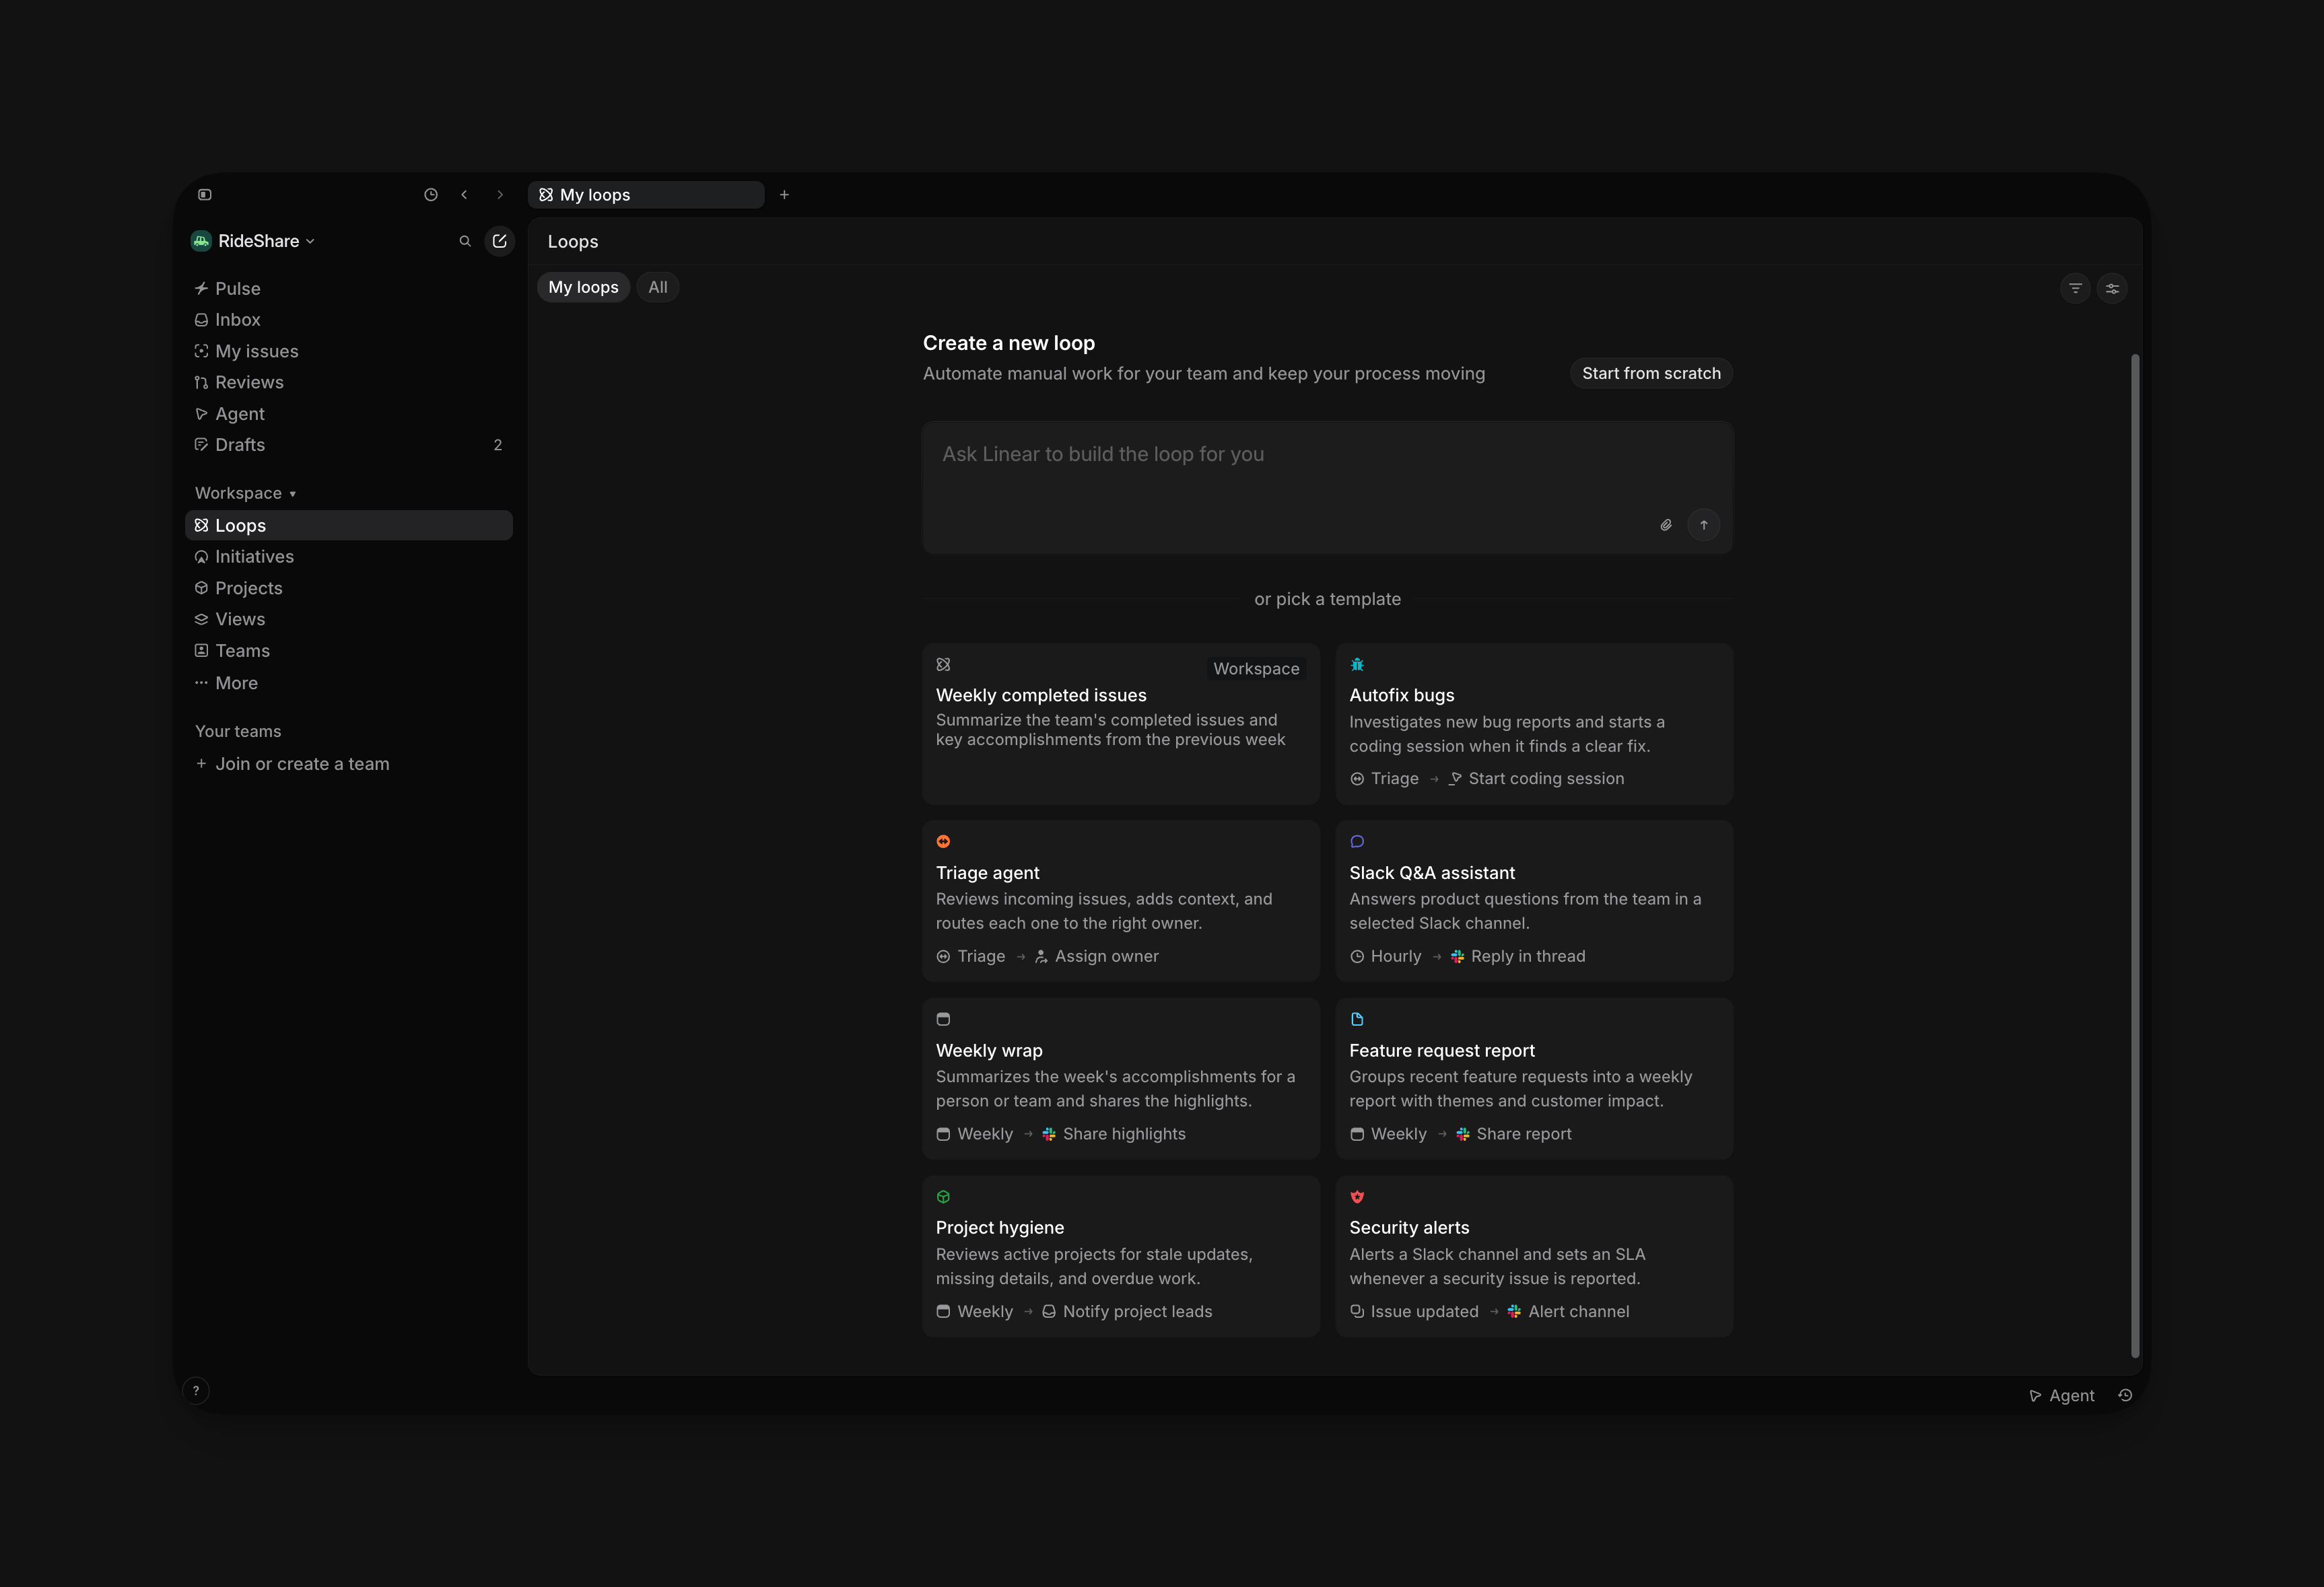Open display options sliders icon
The width and height of the screenshot is (2324, 1587).
pyautogui.click(x=2112, y=288)
